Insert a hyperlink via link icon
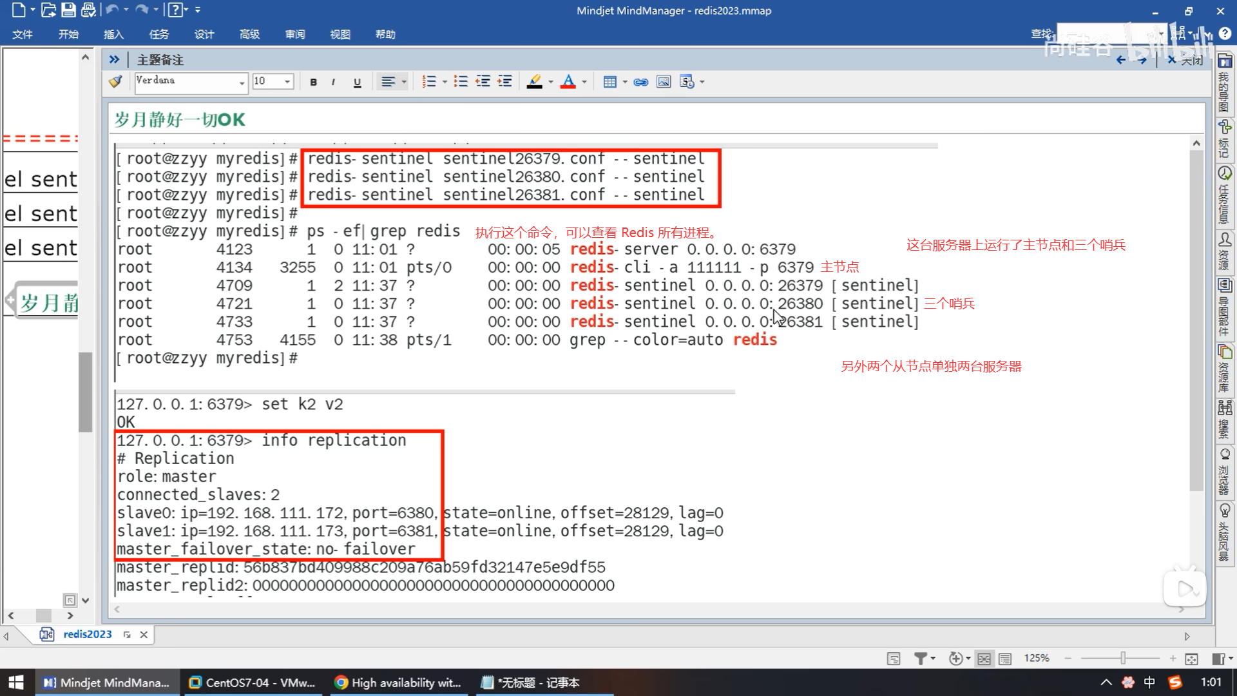This screenshot has width=1237, height=696. coord(640,82)
